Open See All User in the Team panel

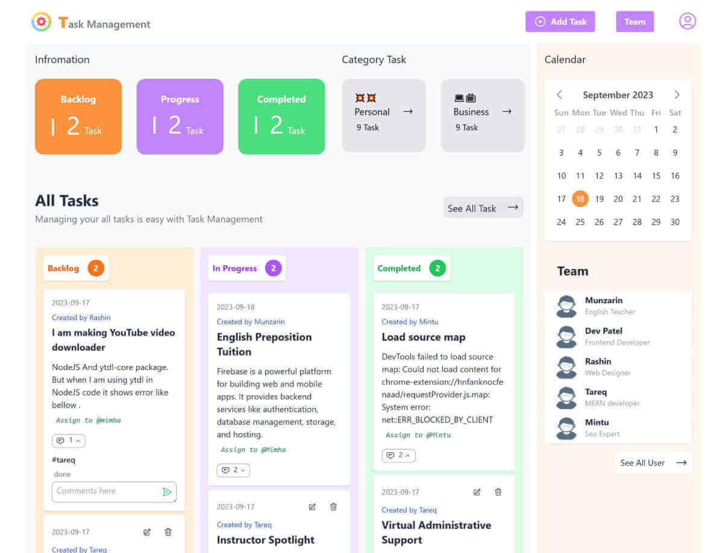point(653,463)
